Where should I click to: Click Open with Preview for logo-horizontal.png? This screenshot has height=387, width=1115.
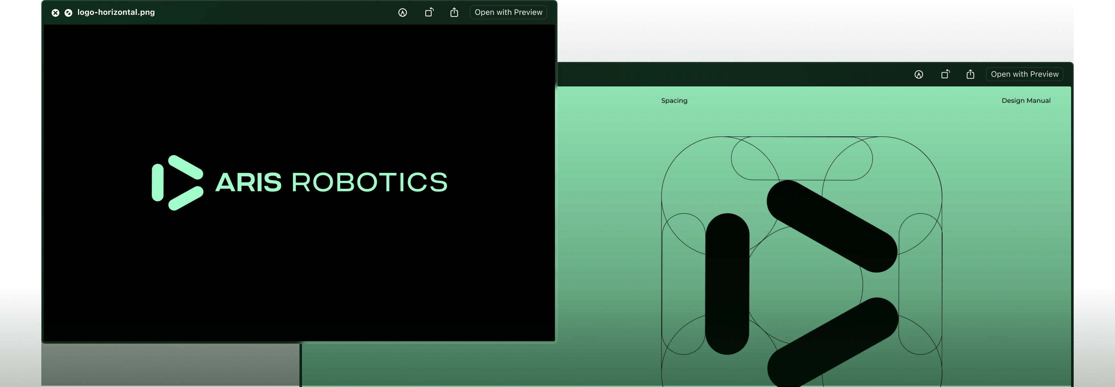click(x=508, y=13)
